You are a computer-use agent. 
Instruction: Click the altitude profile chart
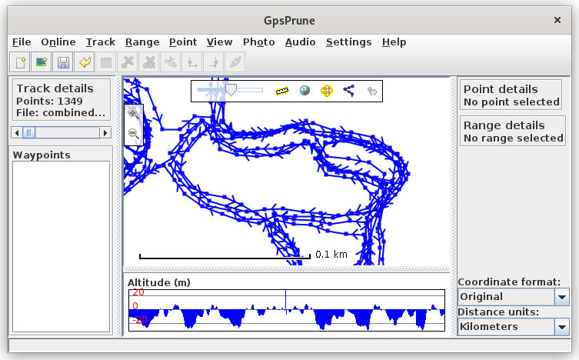[x=287, y=310]
